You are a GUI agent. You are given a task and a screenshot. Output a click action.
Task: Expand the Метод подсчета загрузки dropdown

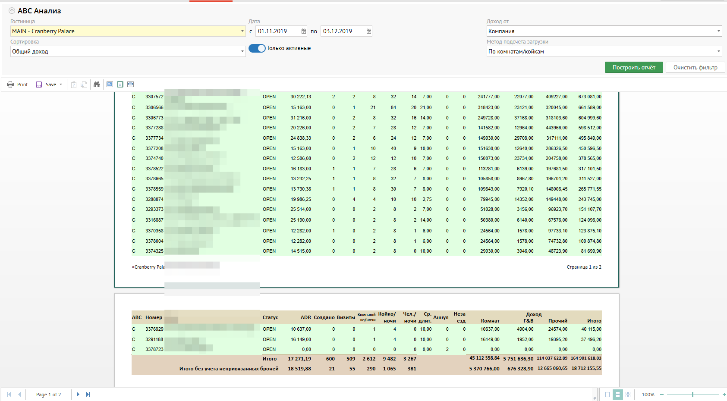718,51
